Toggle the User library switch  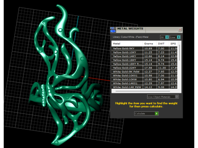point(175,37)
